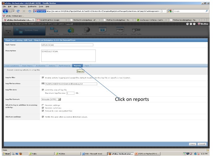Open the Bookmarks menu
215x161 pixels.
pyautogui.click(x=32, y=6)
